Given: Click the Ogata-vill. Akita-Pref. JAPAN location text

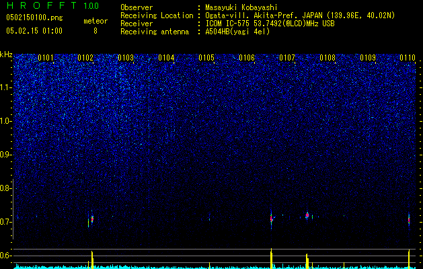Looking at the screenshot, I should 300,15.
